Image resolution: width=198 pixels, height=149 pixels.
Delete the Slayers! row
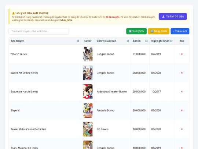coord(182,110)
